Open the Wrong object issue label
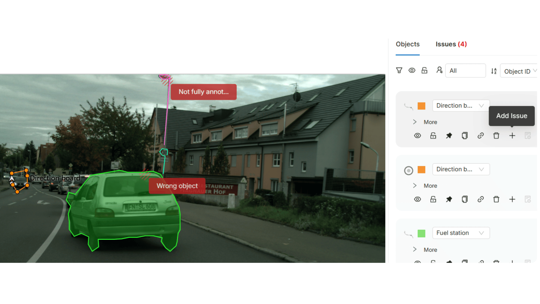 177,186
